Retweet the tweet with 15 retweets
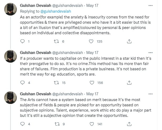The height and width of the screenshot is (130, 162). click(x=56, y=83)
